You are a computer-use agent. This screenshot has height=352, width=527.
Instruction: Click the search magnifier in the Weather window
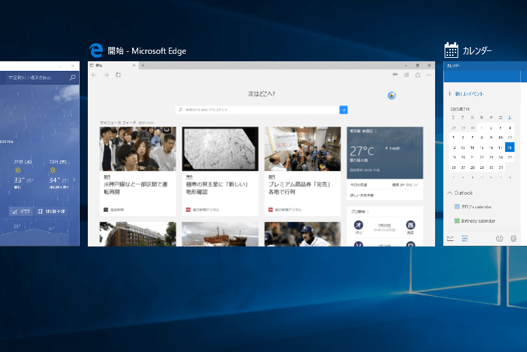72,78
